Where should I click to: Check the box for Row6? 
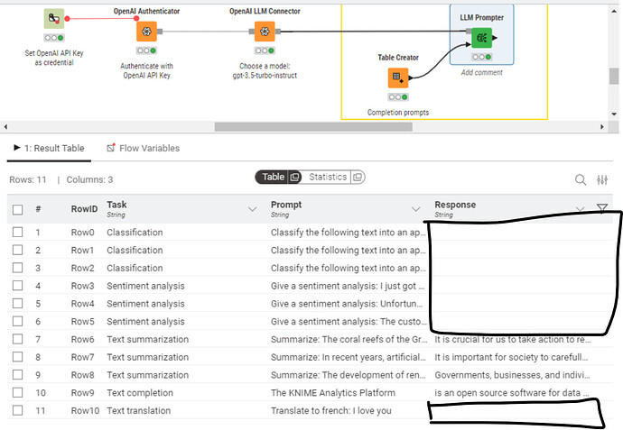(17, 339)
